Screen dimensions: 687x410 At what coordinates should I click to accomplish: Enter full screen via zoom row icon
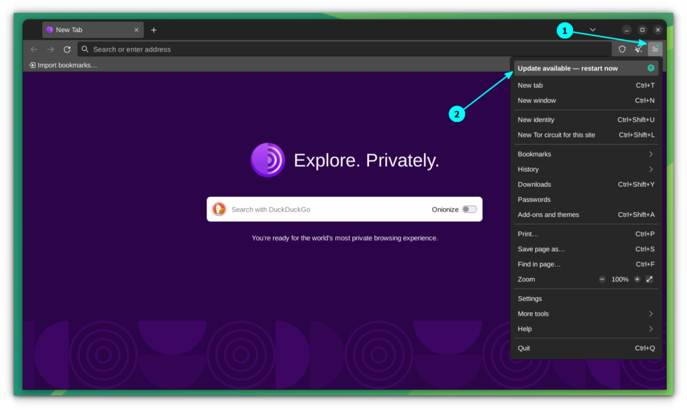(649, 279)
